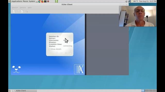Image resolution: width=165 pixels, height=92 pixels.
Task: Click the session management toolbar icon
Action: tap(22, 11)
